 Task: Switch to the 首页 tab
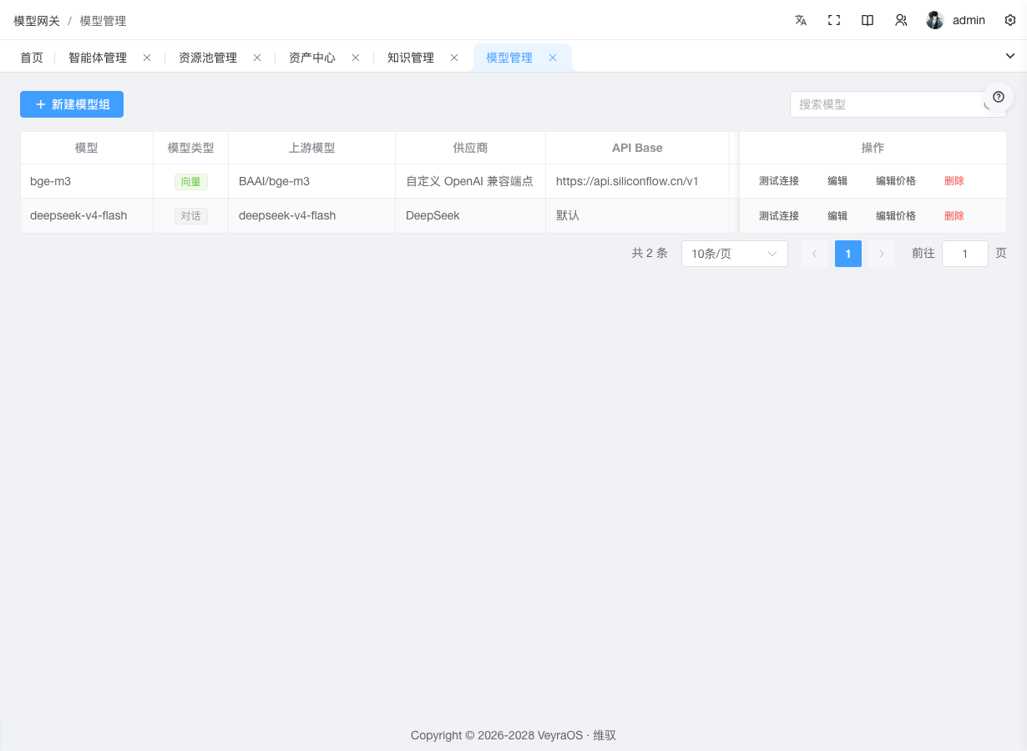[32, 58]
